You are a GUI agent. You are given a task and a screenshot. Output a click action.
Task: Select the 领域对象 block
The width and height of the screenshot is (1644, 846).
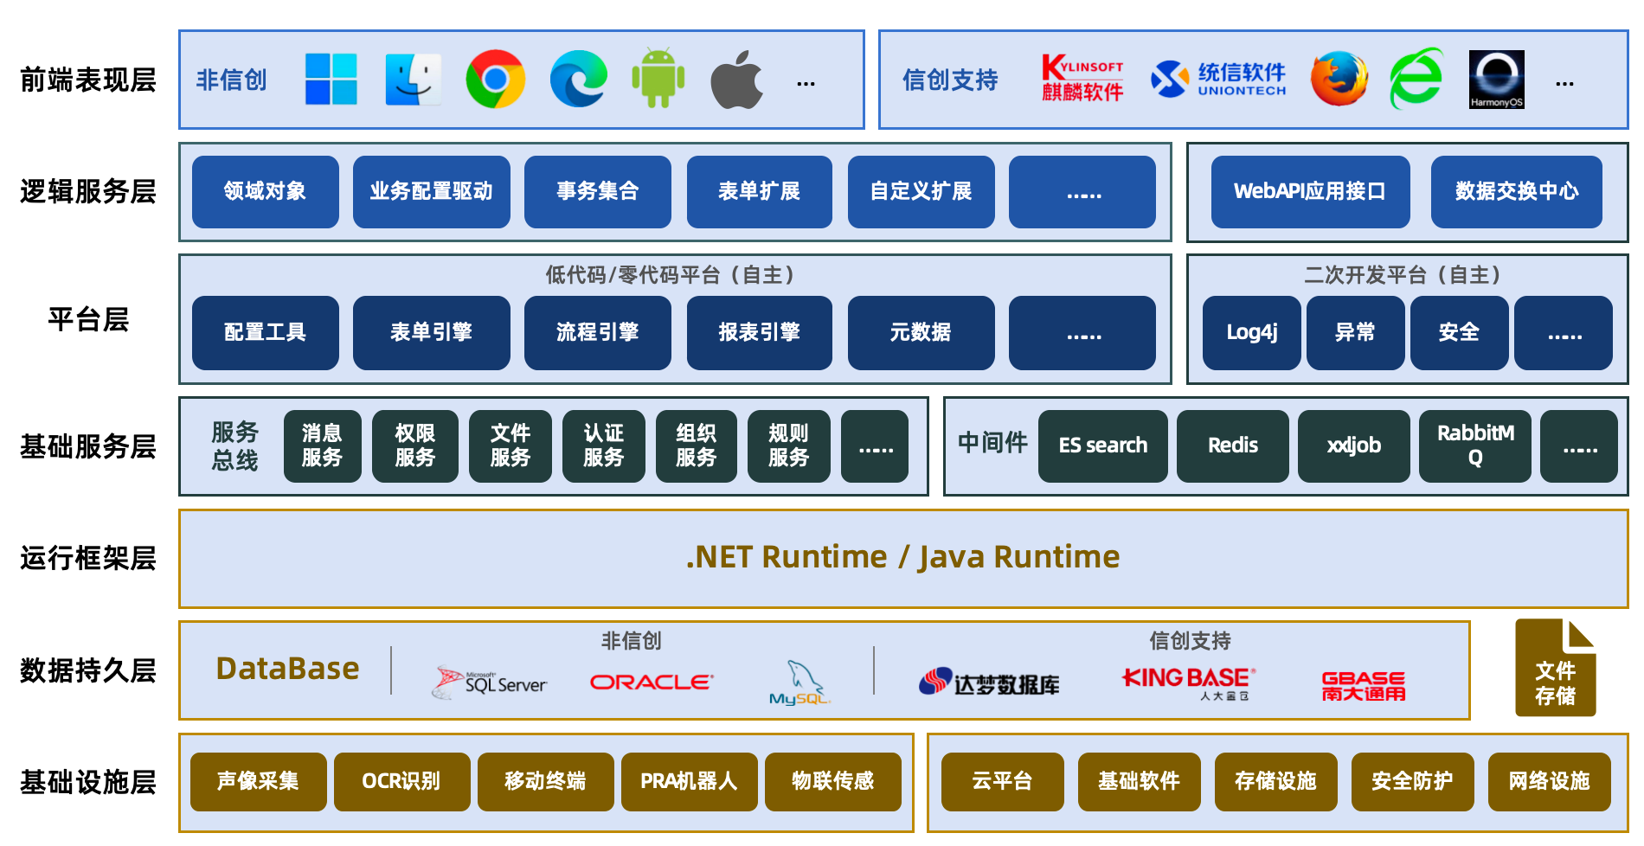point(265,192)
